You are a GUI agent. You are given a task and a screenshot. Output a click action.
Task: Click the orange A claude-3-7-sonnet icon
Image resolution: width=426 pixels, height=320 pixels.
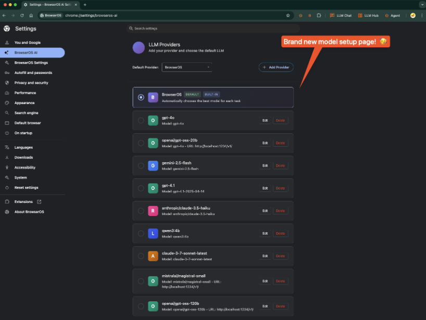point(153,256)
